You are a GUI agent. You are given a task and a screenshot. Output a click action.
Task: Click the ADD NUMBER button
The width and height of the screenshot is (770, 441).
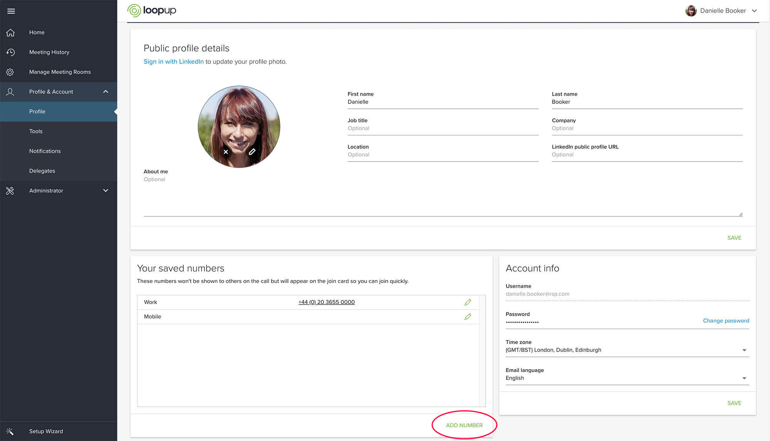pos(464,425)
